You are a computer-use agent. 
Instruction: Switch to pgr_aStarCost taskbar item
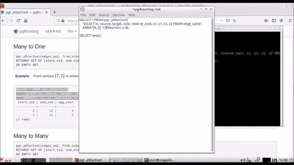(90, 160)
